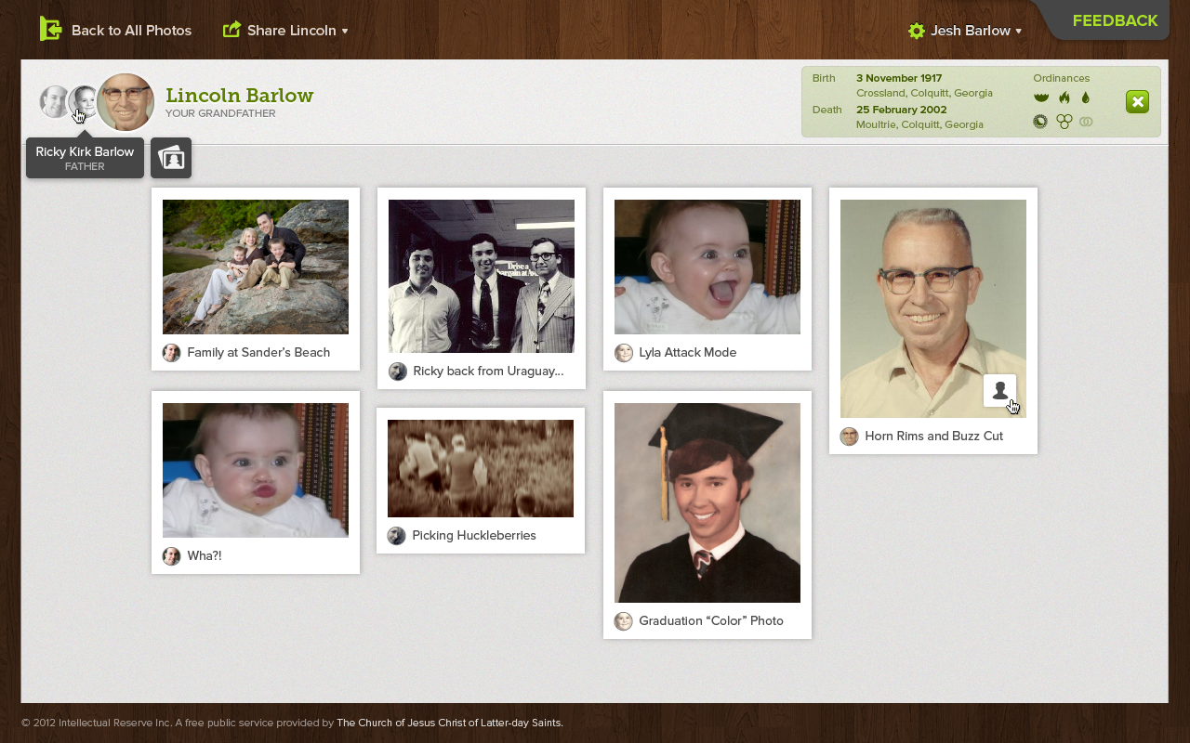The height and width of the screenshot is (743, 1190).
Task: Go Back to All Photos
Action: pos(115,30)
